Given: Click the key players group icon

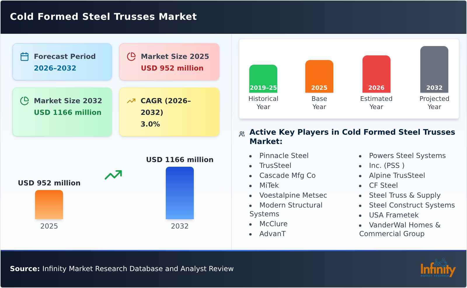Looking at the screenshot, I should pyautogui.click(x=241, y=133).
